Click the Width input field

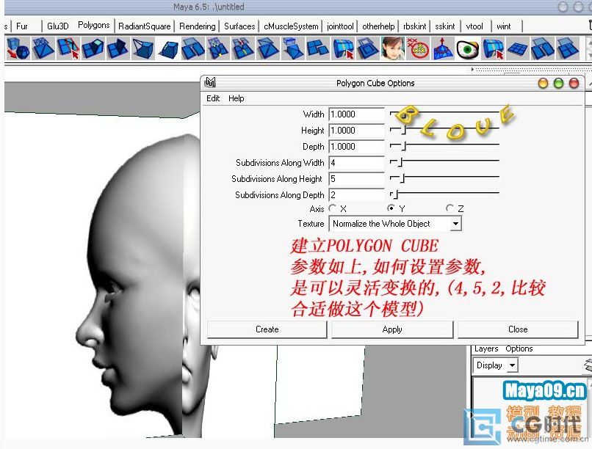[x=356, y=114]
